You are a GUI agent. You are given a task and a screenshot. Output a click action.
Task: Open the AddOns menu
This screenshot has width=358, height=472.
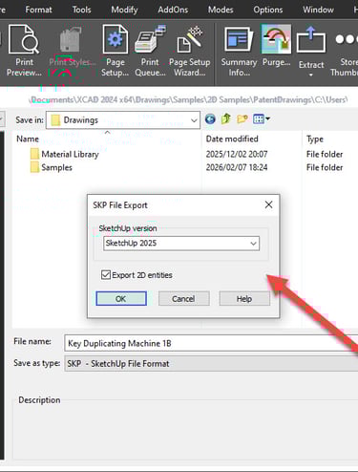(x=173, y=10)
